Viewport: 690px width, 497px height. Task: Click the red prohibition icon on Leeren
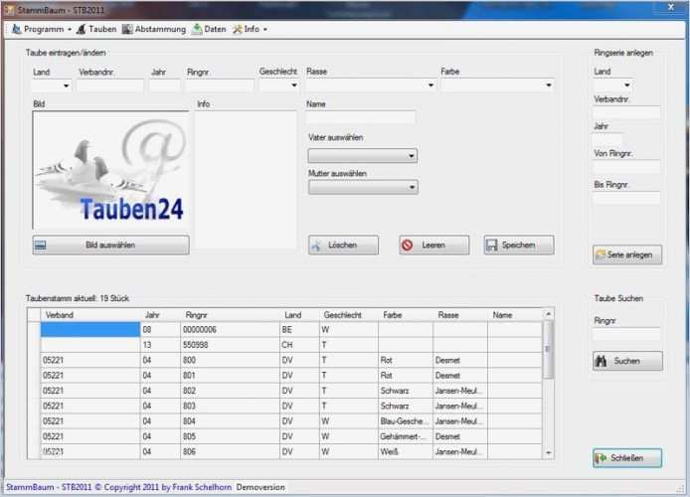(407, 245)
